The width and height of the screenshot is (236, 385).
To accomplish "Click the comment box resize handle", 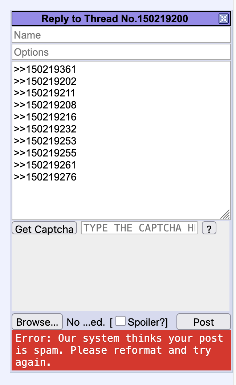I will pos(225,214).
